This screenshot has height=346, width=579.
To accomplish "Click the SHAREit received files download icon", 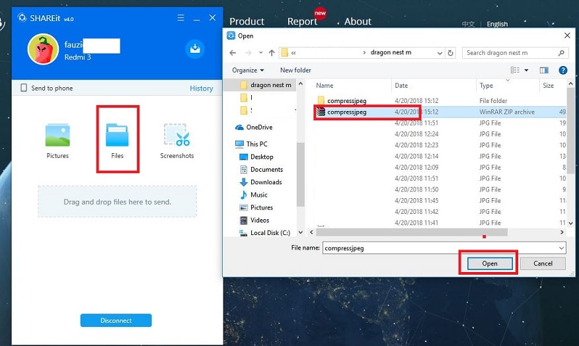I will coord(195,49).
